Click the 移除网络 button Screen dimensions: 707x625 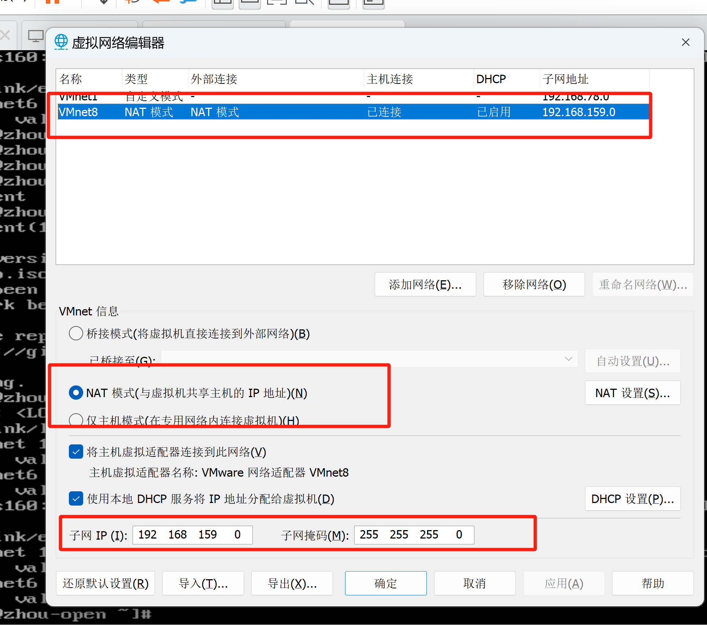tap(534, 284)
